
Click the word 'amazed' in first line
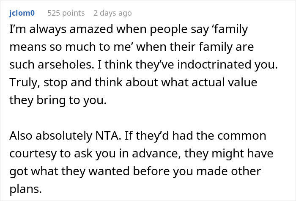(x=91, y=29)
